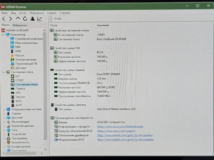Screen dimensions: 214x160
Task: Open the Отчёт menu in the menu bar
Action: (23, 13)
